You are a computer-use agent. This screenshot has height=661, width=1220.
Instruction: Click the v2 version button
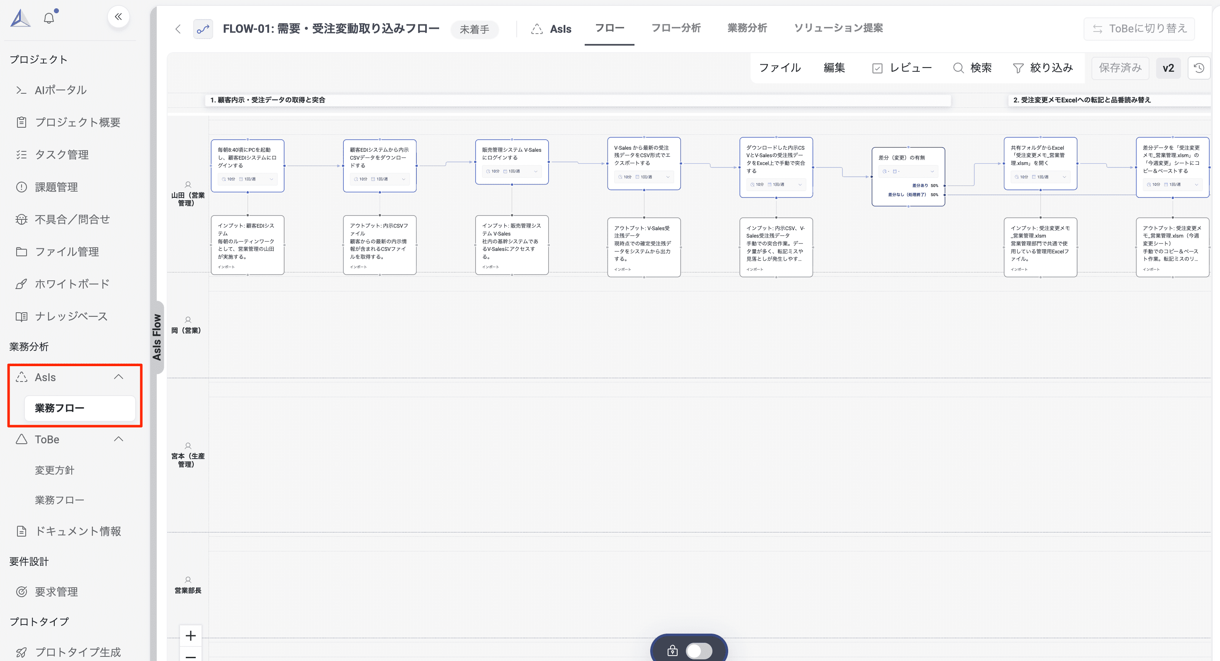[x=1168, y=68]
